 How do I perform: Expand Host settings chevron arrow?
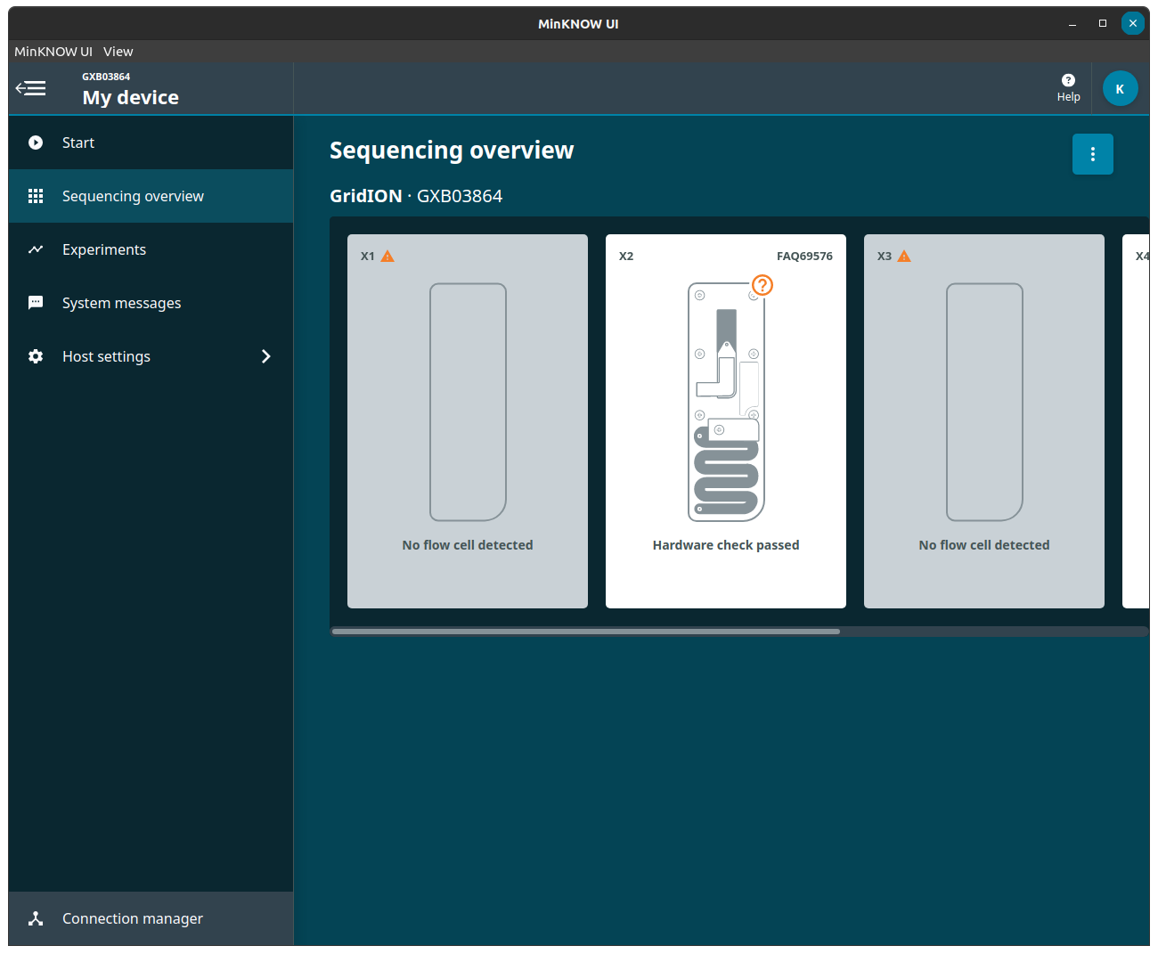tap(265, 356)
